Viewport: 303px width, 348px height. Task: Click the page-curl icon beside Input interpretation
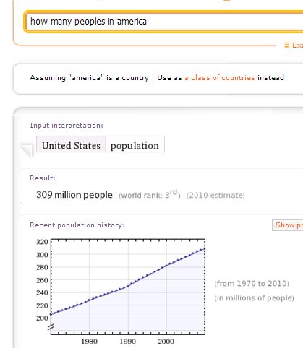[x=27, y=150]
